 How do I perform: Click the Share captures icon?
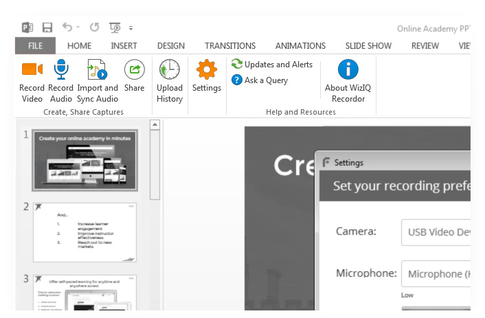(134, 69)
